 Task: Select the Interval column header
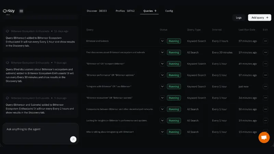tap(217, 30)
